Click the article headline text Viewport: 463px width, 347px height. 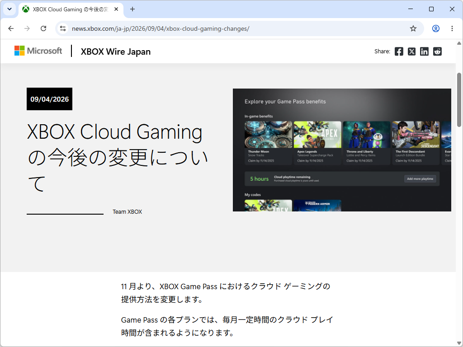pyautogui.click(x=118, y=157)
